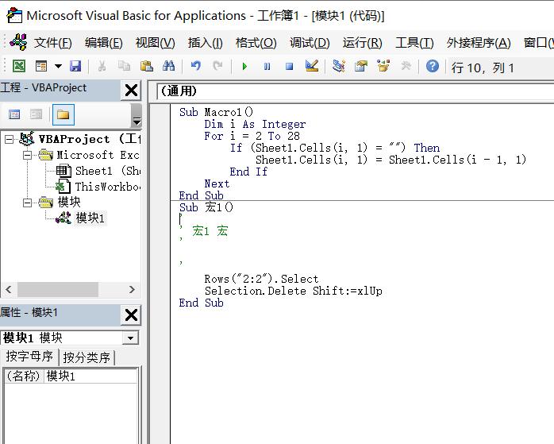Viewport: 554px width, 444px height.
Task: Click the Paste clipboard icon
Action: (146, 66)
